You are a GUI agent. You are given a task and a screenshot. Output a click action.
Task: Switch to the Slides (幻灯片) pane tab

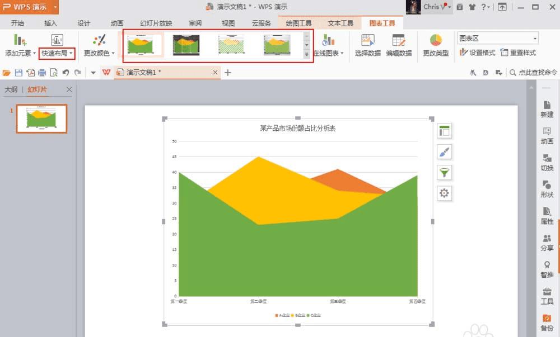(x=37, y=89)
